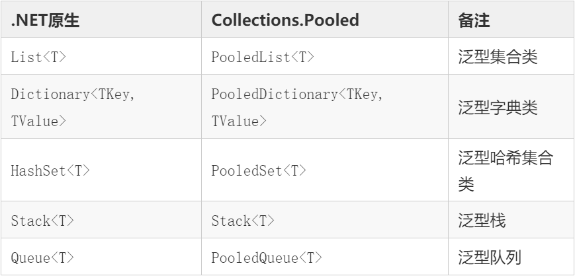Select the "泛型哈希集合类" remark cell
Viewport: 575px width, 276px height.
[x=506, y=170]
